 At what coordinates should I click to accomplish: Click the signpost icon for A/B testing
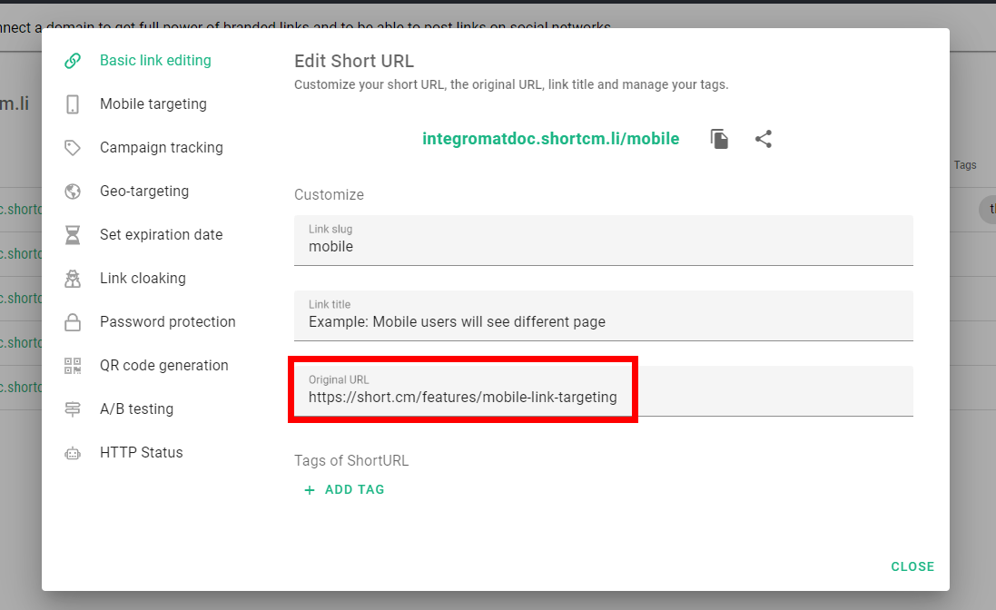(73, 409)
